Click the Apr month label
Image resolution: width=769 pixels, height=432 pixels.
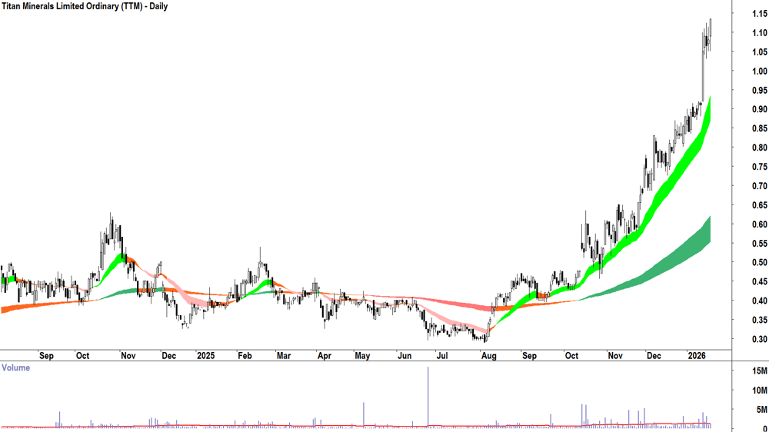pyautogui.click(x=324, y=355)
